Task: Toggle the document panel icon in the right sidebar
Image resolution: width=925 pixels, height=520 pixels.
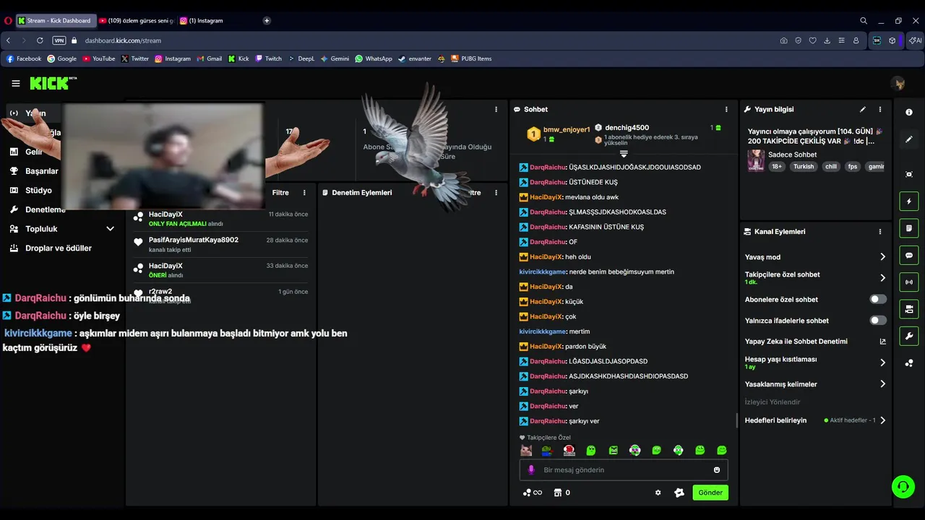Action: [x=909, y=228]
